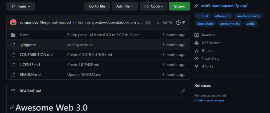Image resolution: width=270 pixels, height=113 pixels.
Task: Select the web3 topic tag
Action: (x=251, y=24)
